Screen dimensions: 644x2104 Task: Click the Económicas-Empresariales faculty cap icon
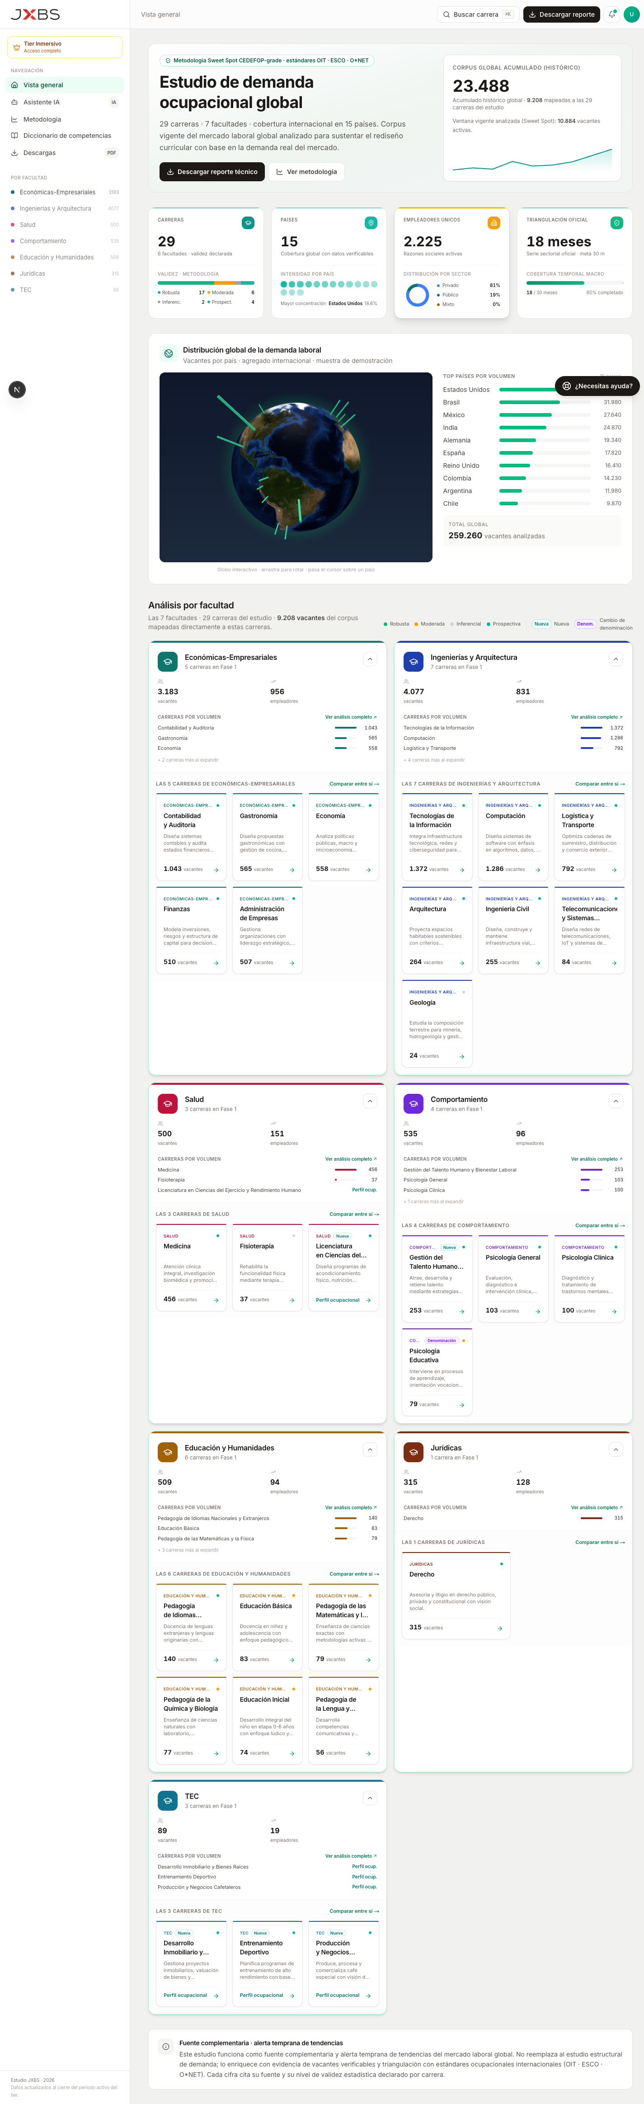pos(167,663)
